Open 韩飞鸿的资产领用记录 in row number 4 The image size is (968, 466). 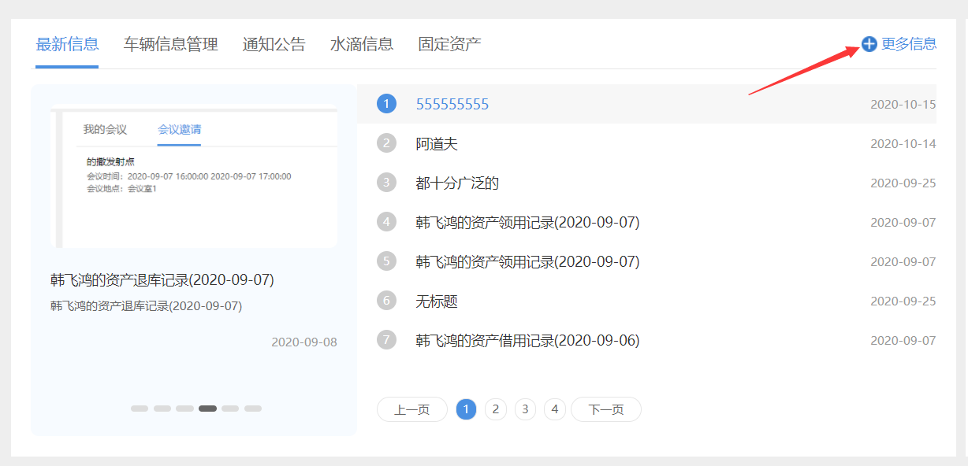[527, 223]
